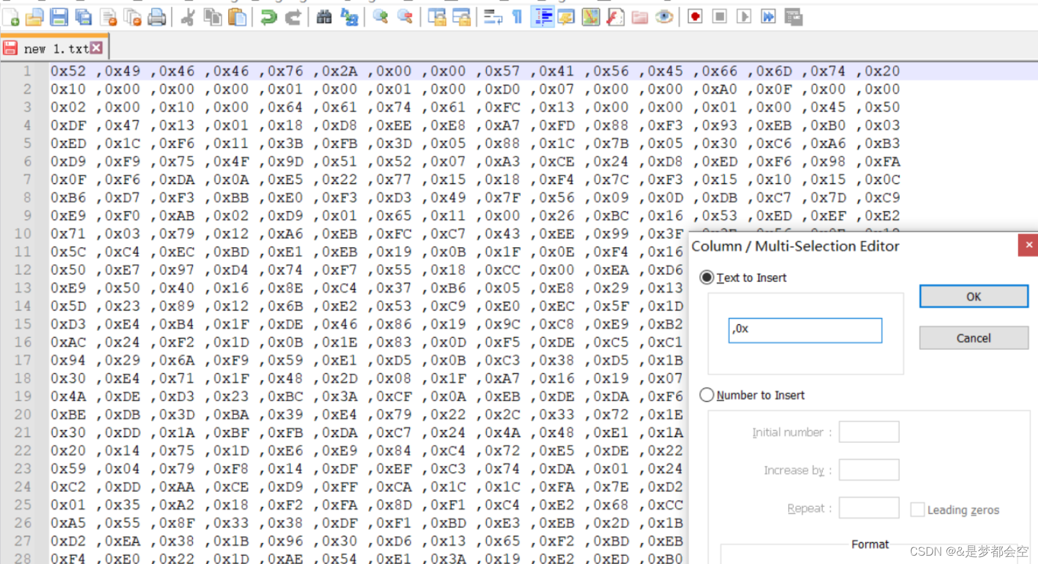Click line number 1 in the margin

tap(27, 71)
